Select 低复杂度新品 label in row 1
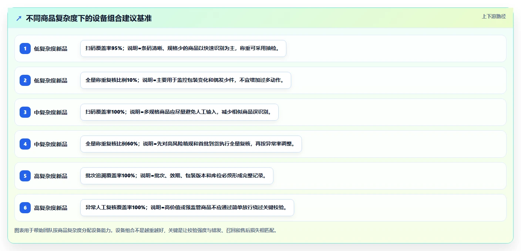521x251 pixels. [51, 48]
